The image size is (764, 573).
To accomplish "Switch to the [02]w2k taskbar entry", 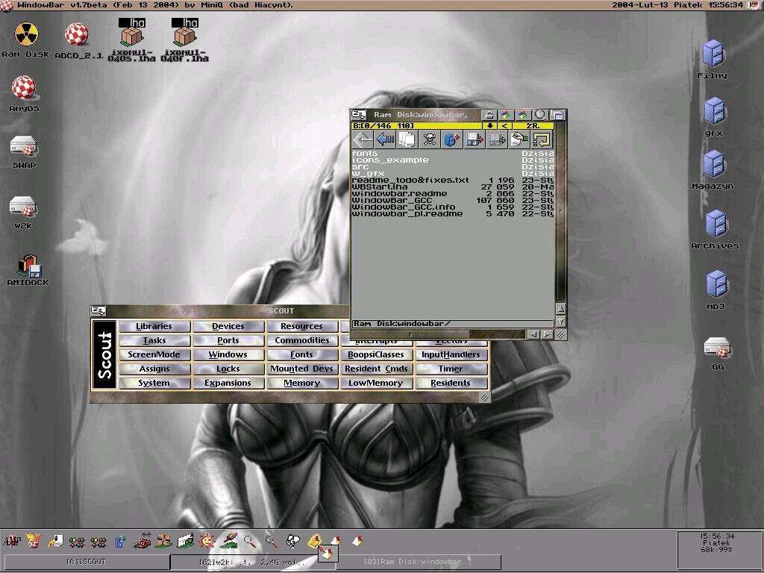I will 252,562.
